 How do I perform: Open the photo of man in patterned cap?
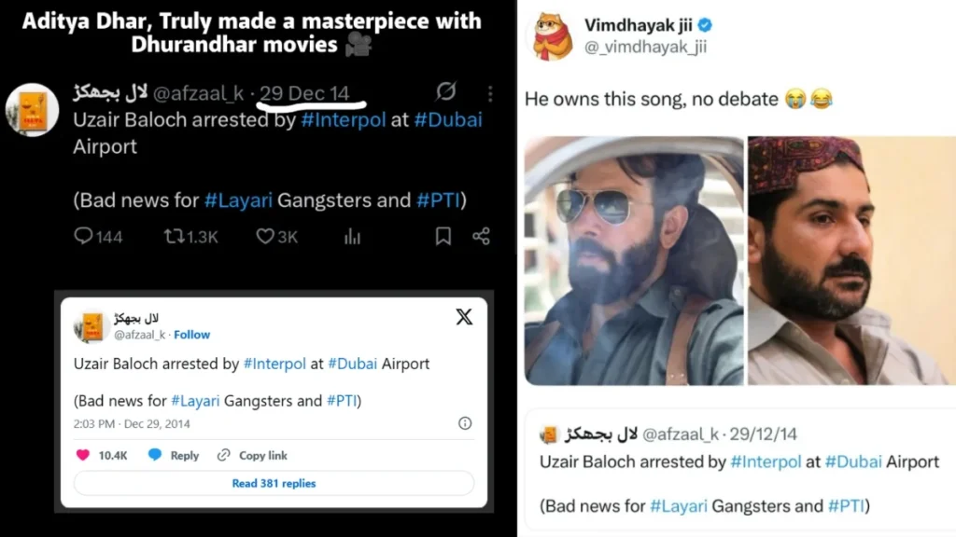click(851, 260)
